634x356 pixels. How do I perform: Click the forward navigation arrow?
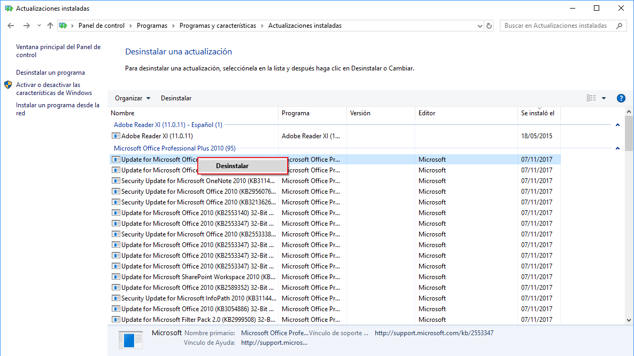tap(26, 26)
